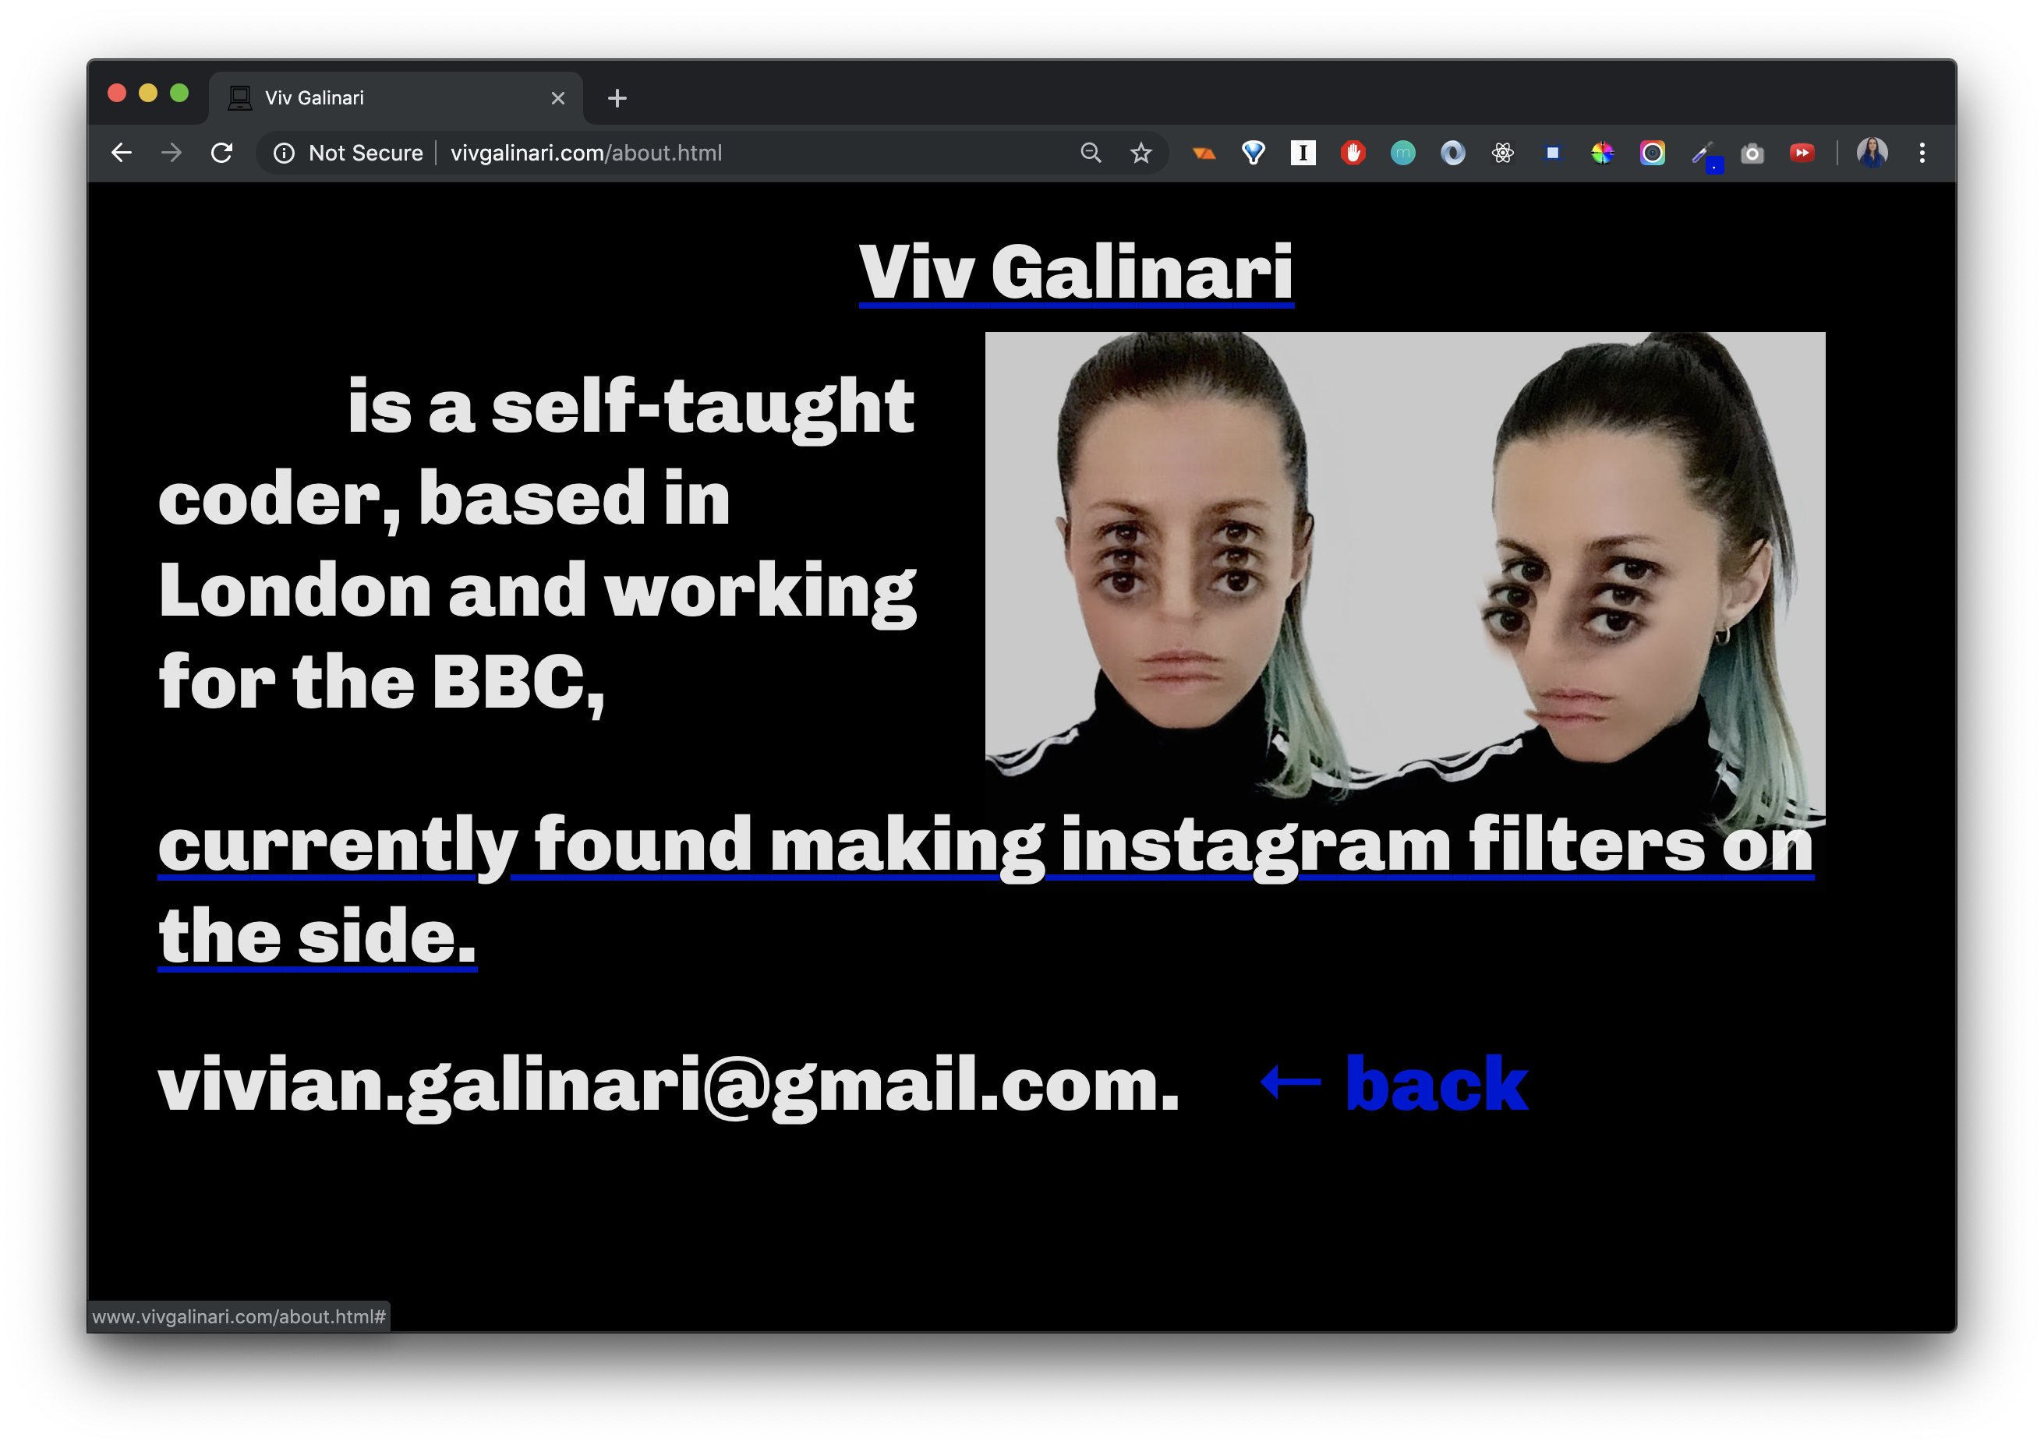Open the Chrome profile avatar
The height and width of the screenshot is (1448, 2044).
[x=1872, y=154]
